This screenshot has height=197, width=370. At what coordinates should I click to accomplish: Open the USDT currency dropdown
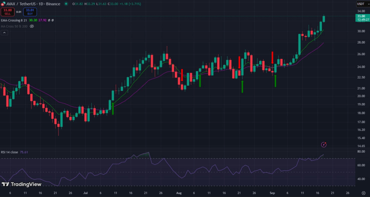363,4
